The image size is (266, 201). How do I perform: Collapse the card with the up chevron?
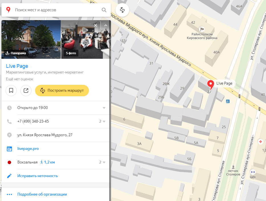(x=106, y=25)
